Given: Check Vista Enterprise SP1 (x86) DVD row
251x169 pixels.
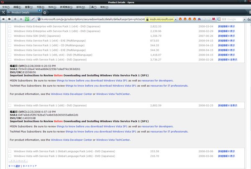Looking at the screenshot, I should coord(10,31).
